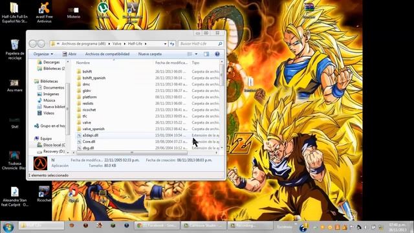Expand arrow after Archivos de programa (x86)
The height and width of the screenshot is (233, 414).
(x=109, y=44)
